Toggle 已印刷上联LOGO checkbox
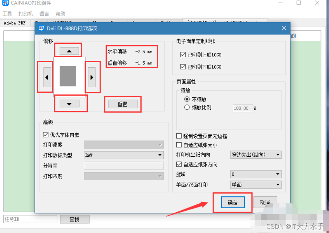The height and width of the screenshot is (233, 329). (x=183, y=55)
